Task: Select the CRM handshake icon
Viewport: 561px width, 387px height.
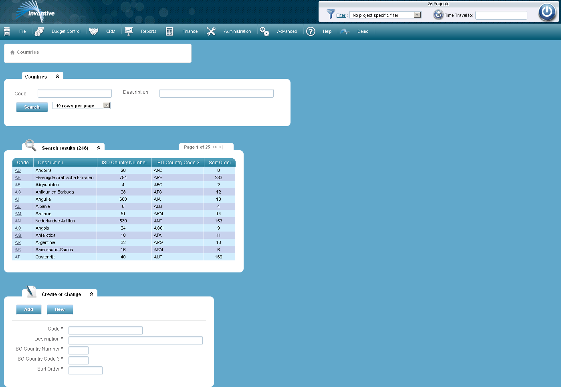Action: (x=93, y=31)
